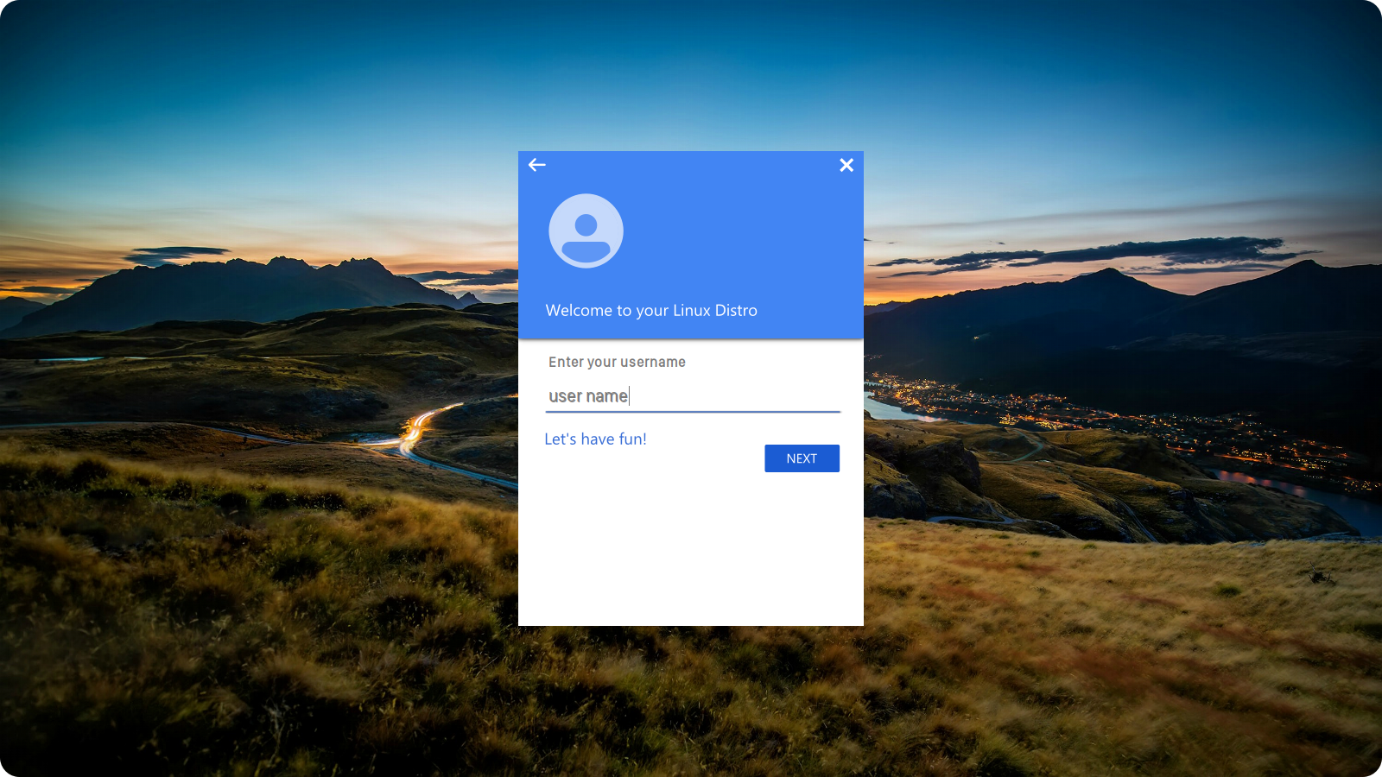This screenshot has height=777, width=1382.
Task: Click the "Let's have fun!" link
Action: pos(595,439)
